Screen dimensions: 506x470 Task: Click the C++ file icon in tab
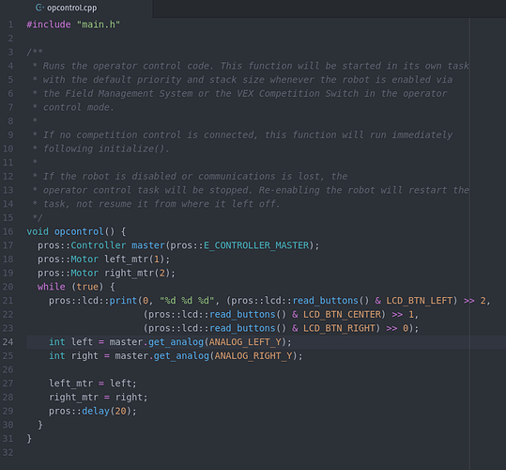pyautogui.click(x=39, y=8)
